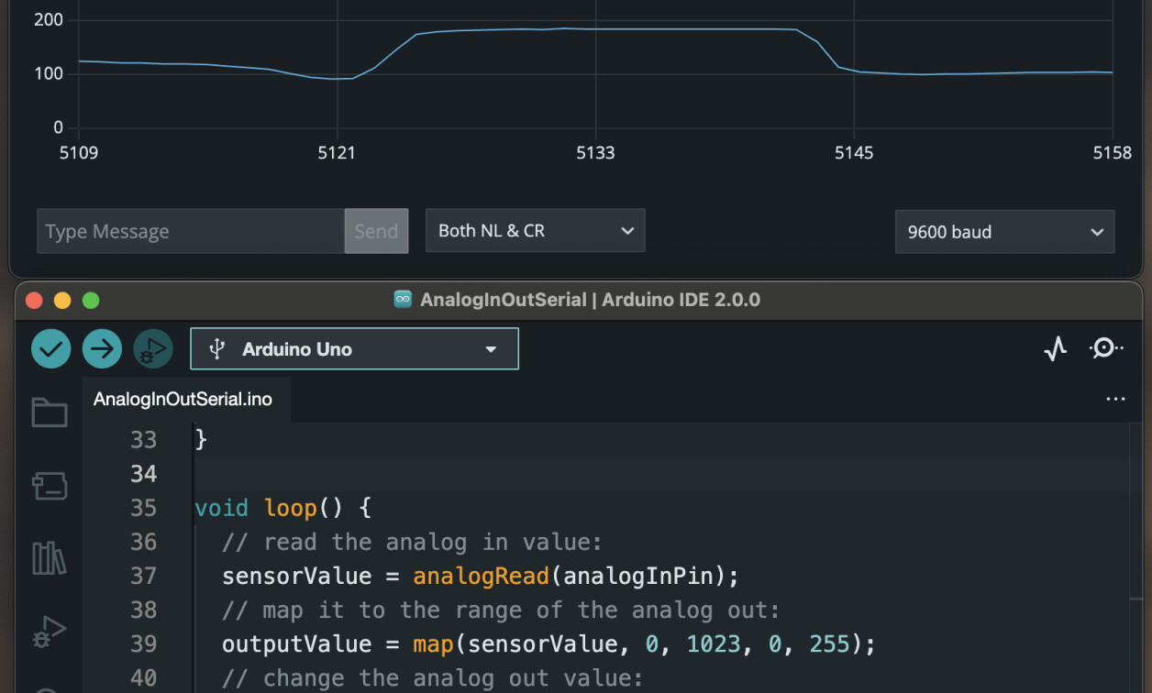Open the Serial Plotter icon
1152x693 pixels.
[1056, 348]
